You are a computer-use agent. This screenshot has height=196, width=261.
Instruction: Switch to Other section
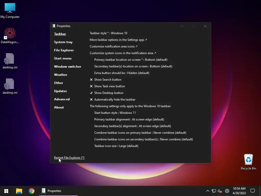tap(59, 83)
